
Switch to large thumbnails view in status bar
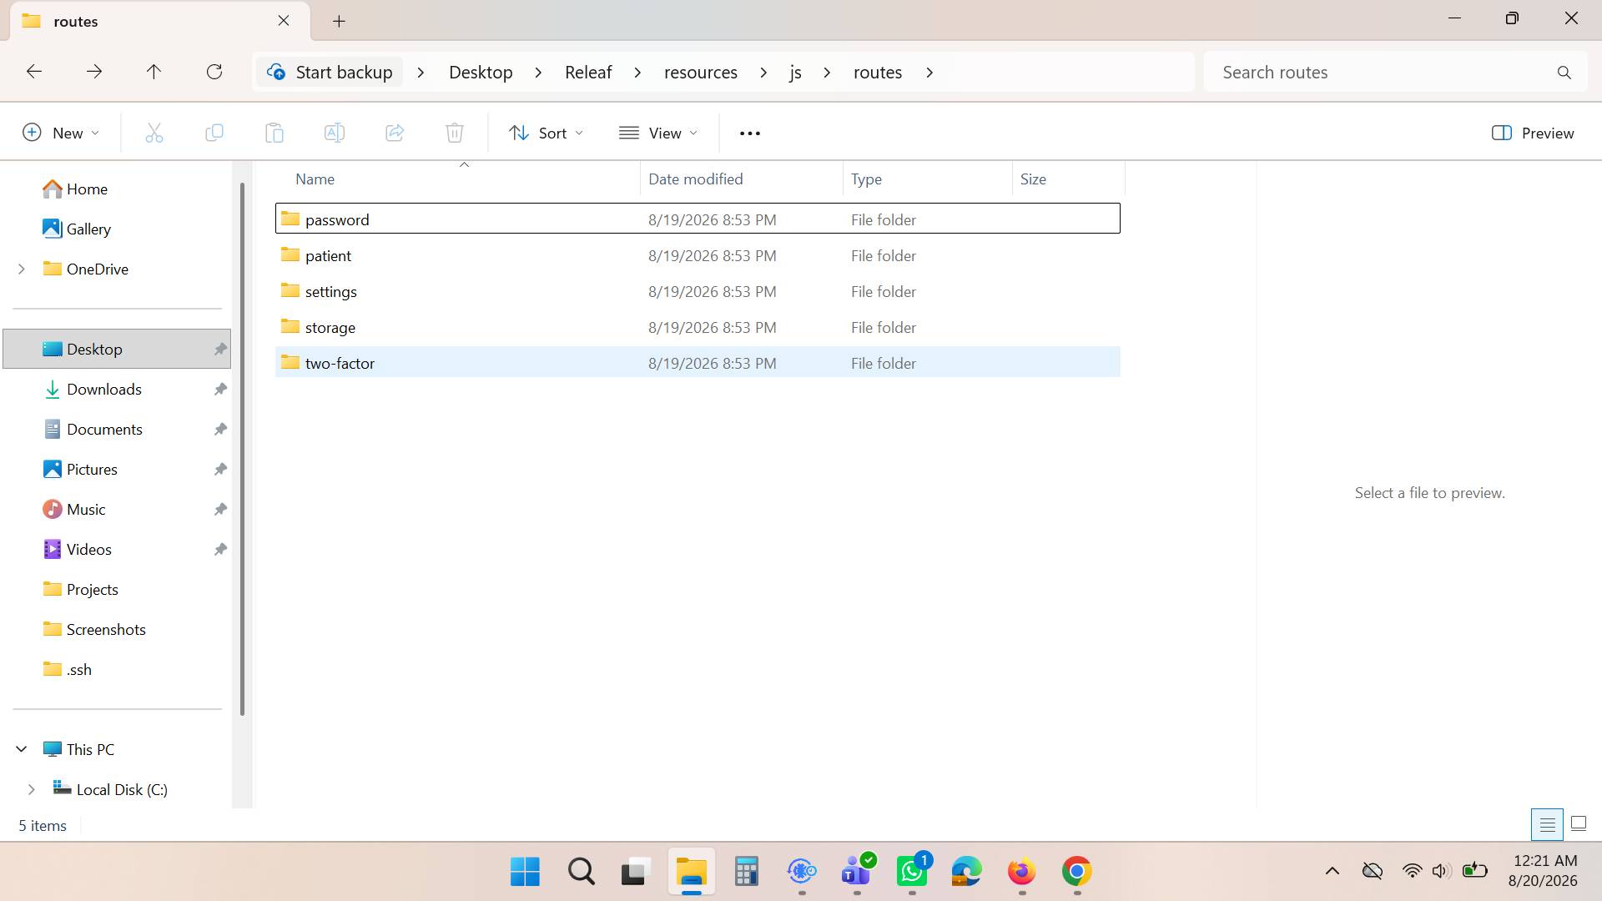1579,825
